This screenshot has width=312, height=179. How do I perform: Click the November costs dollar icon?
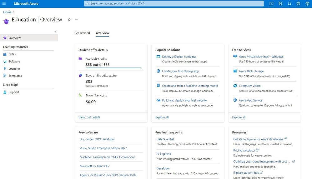(80, 95)
